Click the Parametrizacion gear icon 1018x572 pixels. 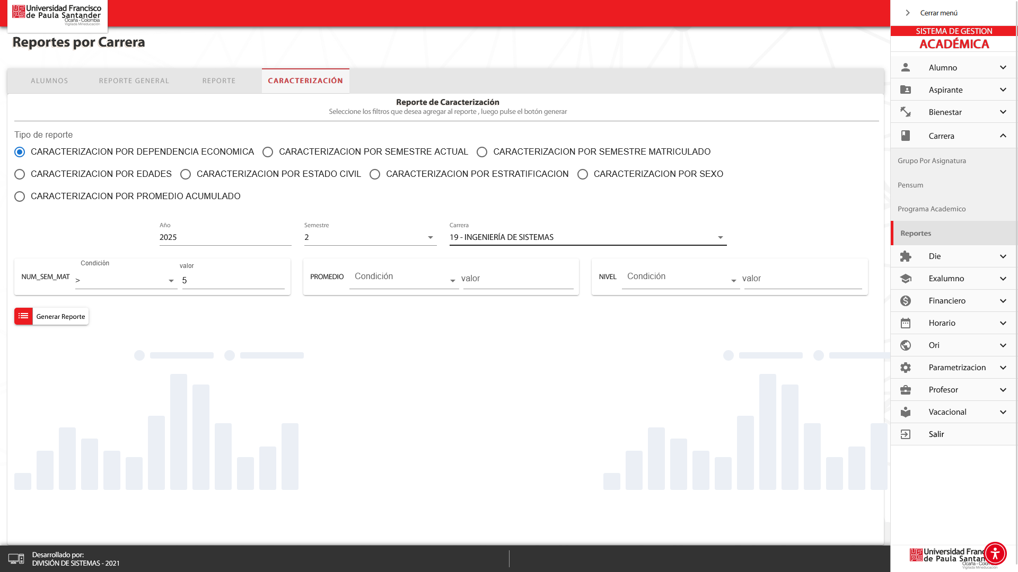(906, 368)
